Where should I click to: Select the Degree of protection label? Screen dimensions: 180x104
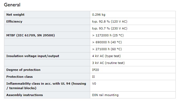(23, 70)
